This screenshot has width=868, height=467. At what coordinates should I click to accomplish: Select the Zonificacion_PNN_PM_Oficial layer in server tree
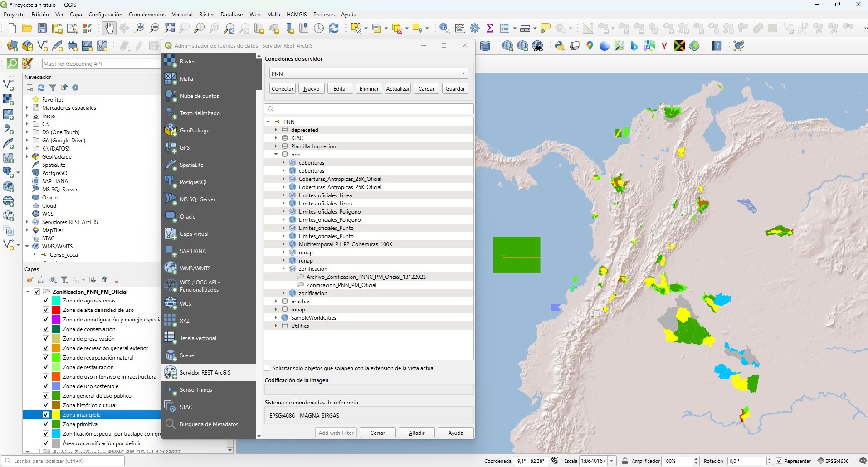pos(341,285)
